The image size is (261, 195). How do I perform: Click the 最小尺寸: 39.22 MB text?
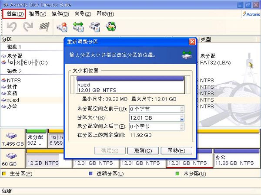click(105, 99)
